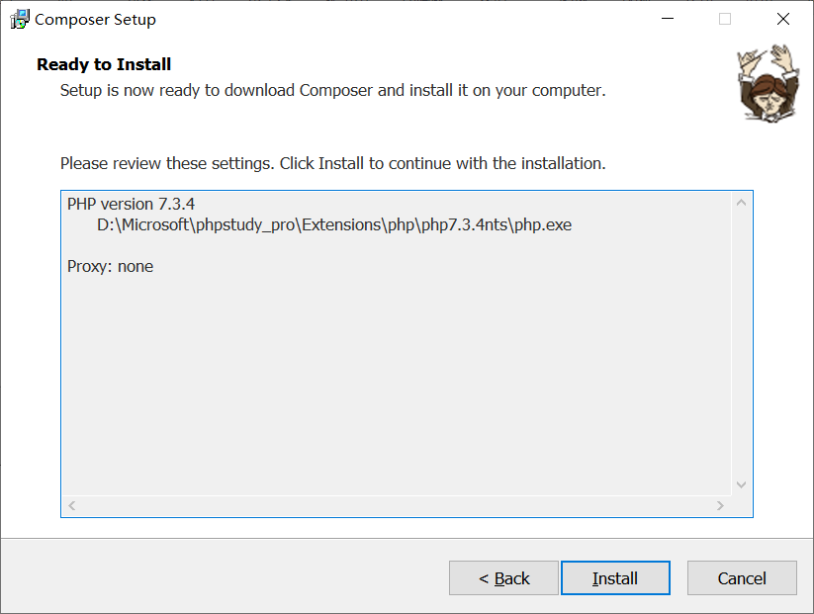Click inside the settings review area
This screenshot has height=614, width=814.
point(396,376)
